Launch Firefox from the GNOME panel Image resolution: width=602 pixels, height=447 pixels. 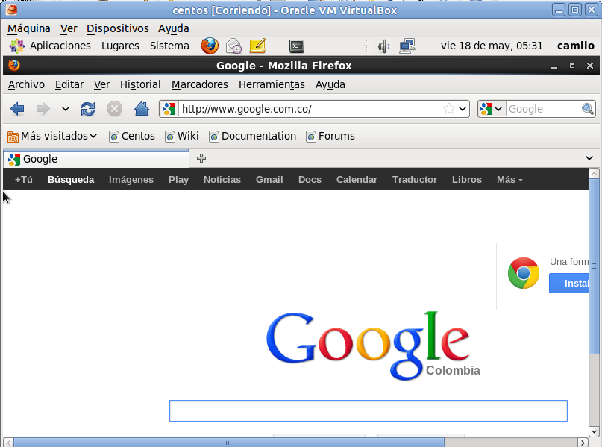(210, 46)
